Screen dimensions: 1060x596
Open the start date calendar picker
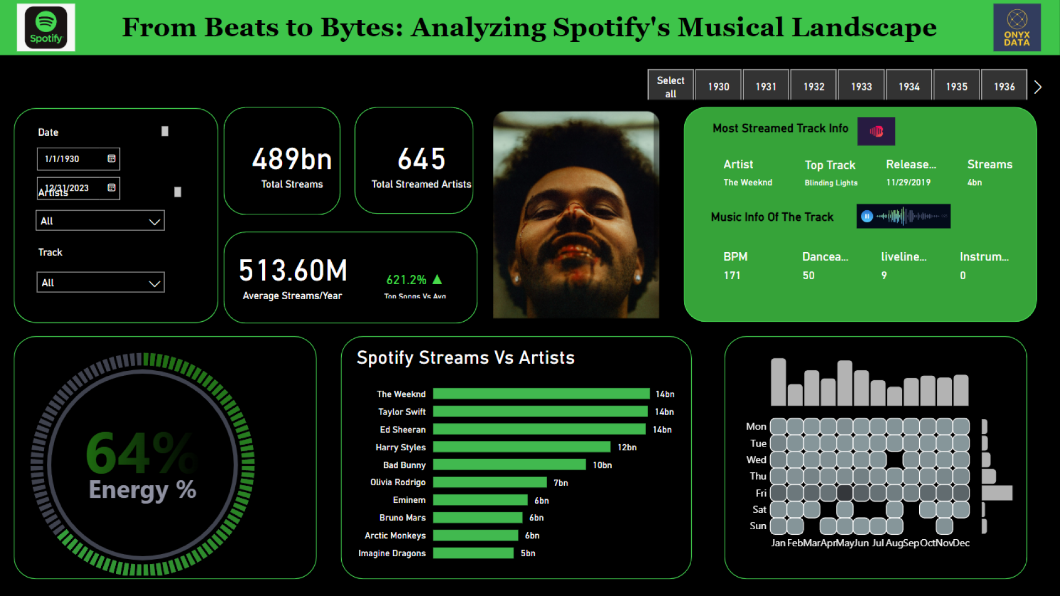(x=112, y=158)
